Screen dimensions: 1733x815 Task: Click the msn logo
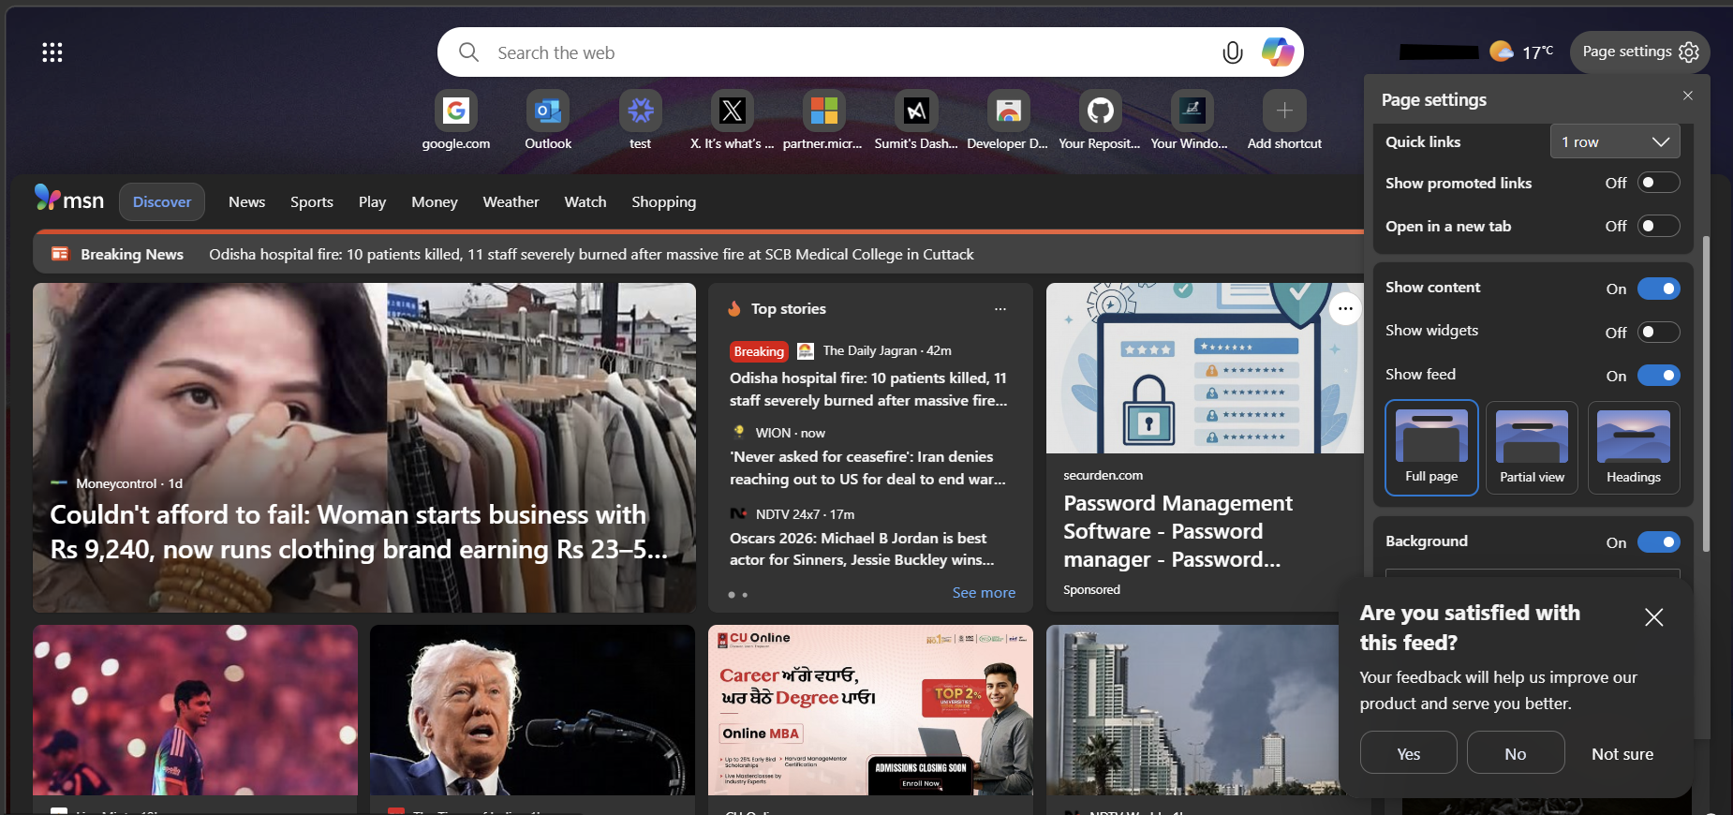tap(69, 199)
